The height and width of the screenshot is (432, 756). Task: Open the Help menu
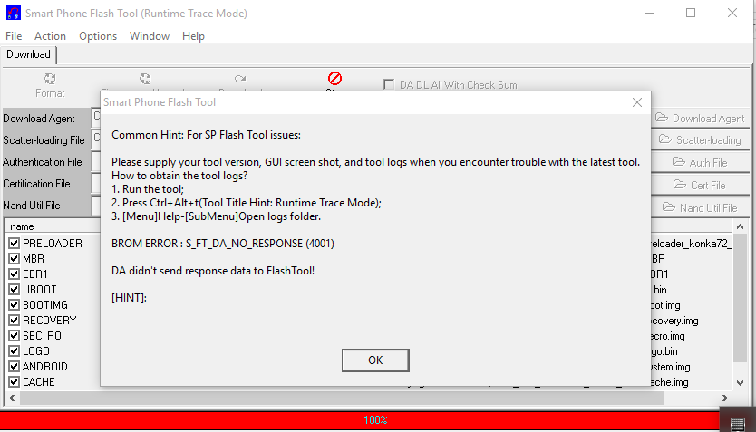(193, 36)
